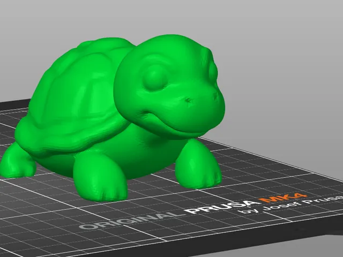Click the turtle's left nostril

click(x=189, y=100)
